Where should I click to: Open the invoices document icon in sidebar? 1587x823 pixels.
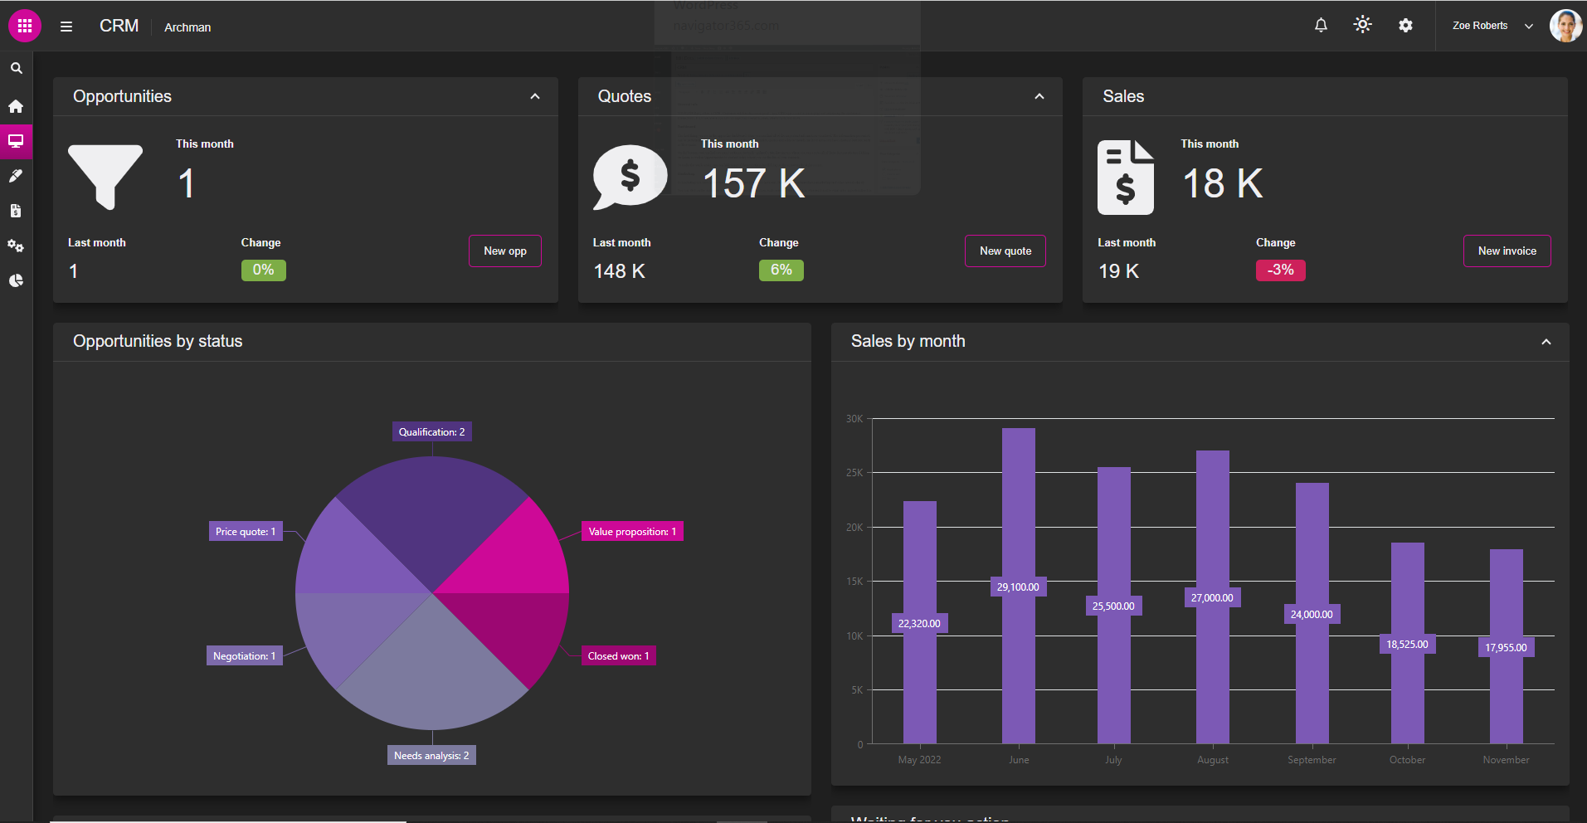[16, 210]
